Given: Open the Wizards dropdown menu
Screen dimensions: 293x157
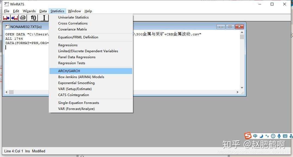Looking at the screenshot, I should 29,11.
